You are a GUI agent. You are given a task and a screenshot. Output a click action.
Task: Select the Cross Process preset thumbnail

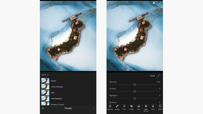point(45,87)
